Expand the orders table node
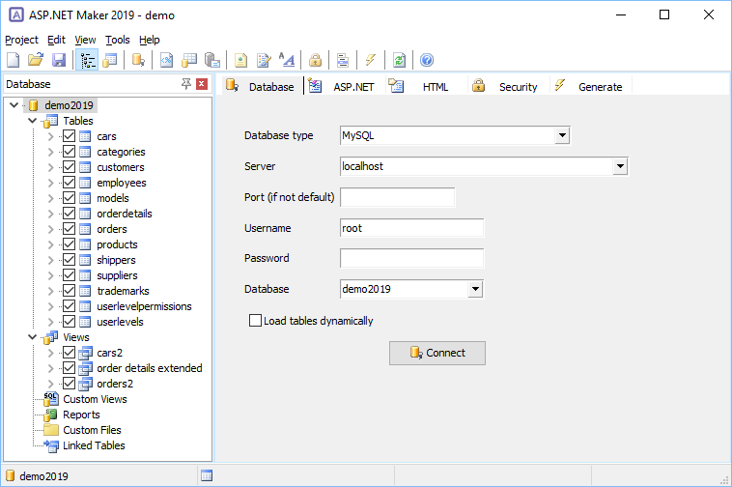The width and height of the screenshot is (732, 487). click(51, 229)
